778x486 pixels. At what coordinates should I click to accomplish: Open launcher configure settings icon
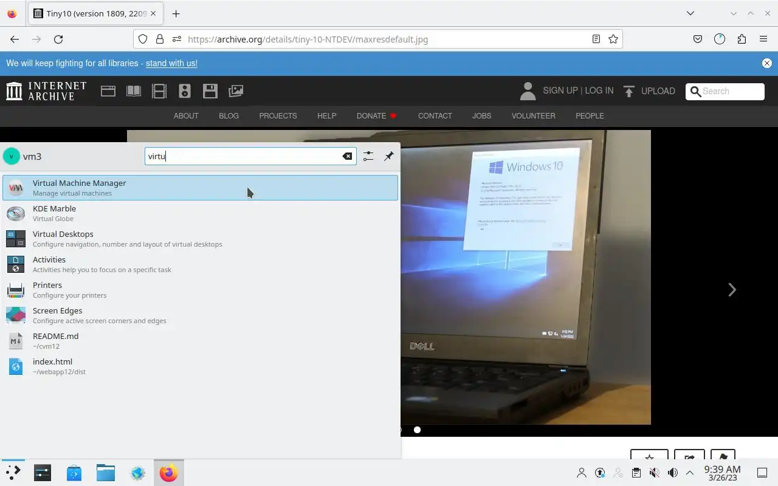[368, 156]
